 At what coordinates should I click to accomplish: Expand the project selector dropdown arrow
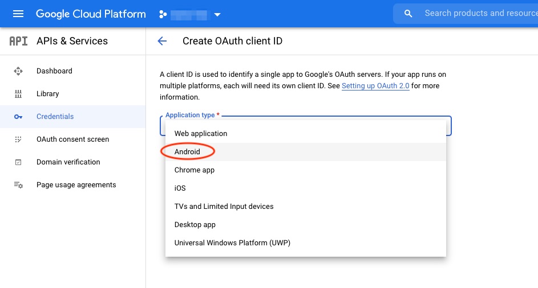(217, 15)
